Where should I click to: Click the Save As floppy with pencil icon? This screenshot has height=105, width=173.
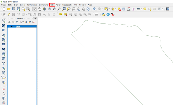[x=18, y=9]
